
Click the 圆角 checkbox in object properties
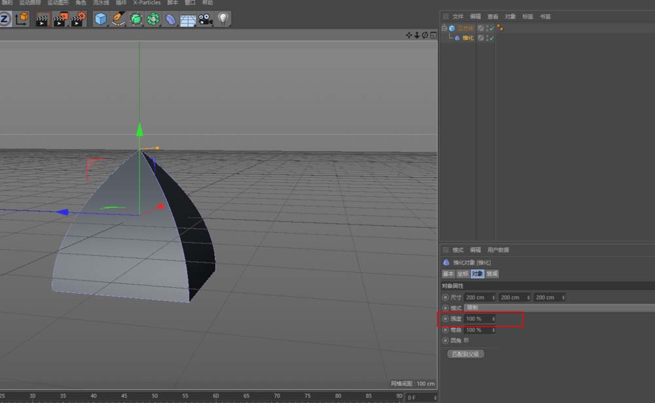point(466,340)
